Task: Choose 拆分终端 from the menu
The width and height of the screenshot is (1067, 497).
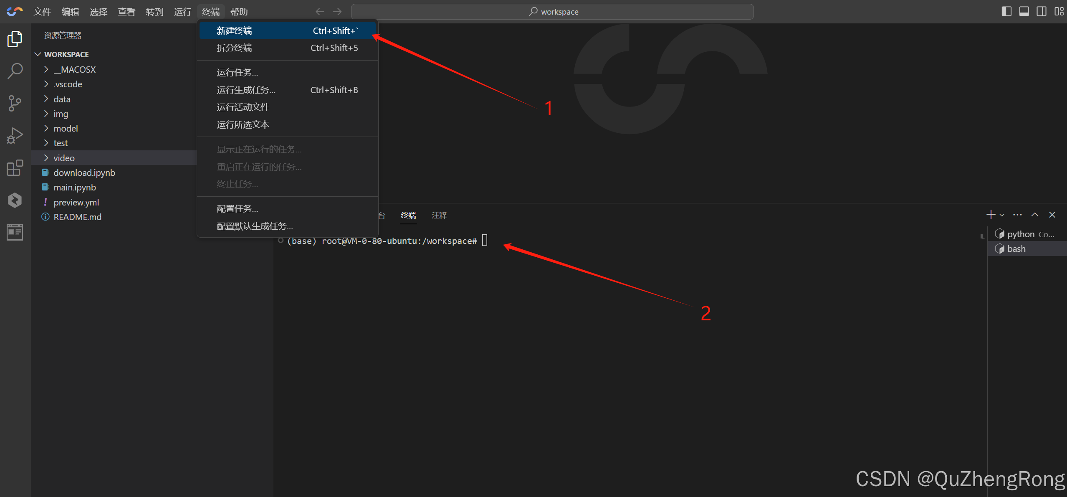Action: point(234,48)
